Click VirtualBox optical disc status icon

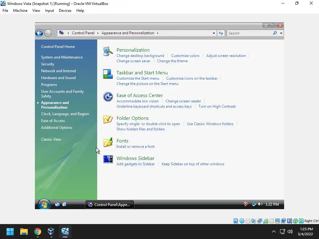[x=242, y=221]
